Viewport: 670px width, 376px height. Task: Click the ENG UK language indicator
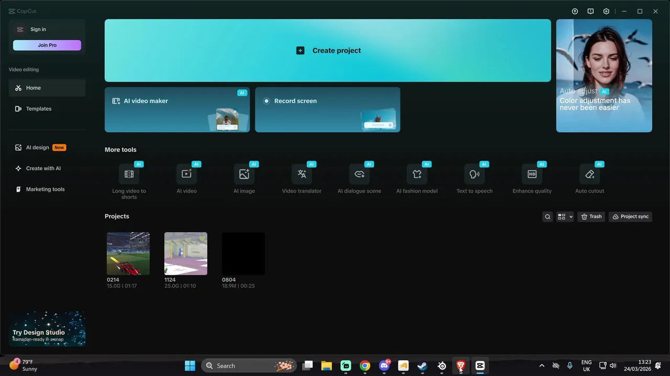pyautogui.click(x=586, y=366)
